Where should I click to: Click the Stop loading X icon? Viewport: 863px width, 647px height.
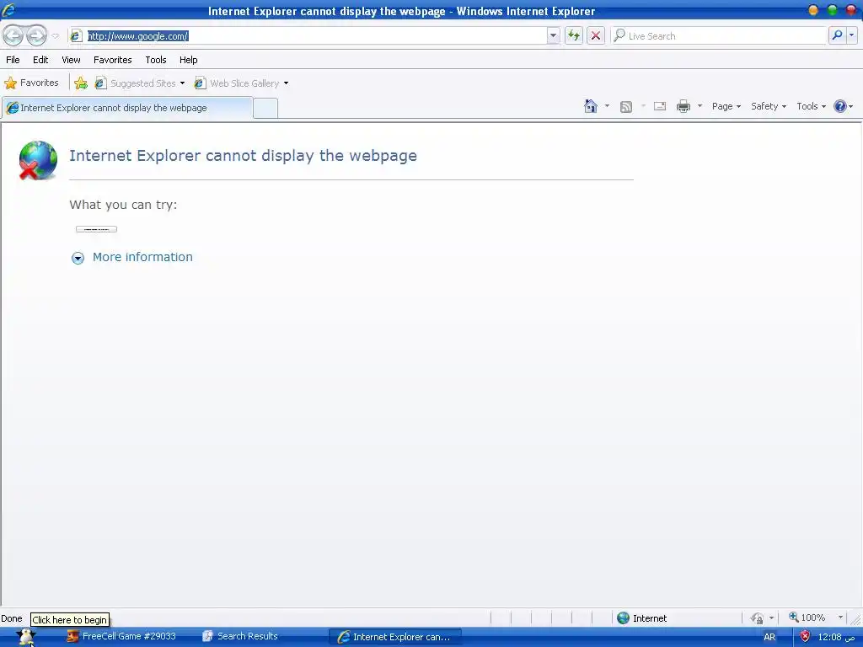click(x=596, y=35)
